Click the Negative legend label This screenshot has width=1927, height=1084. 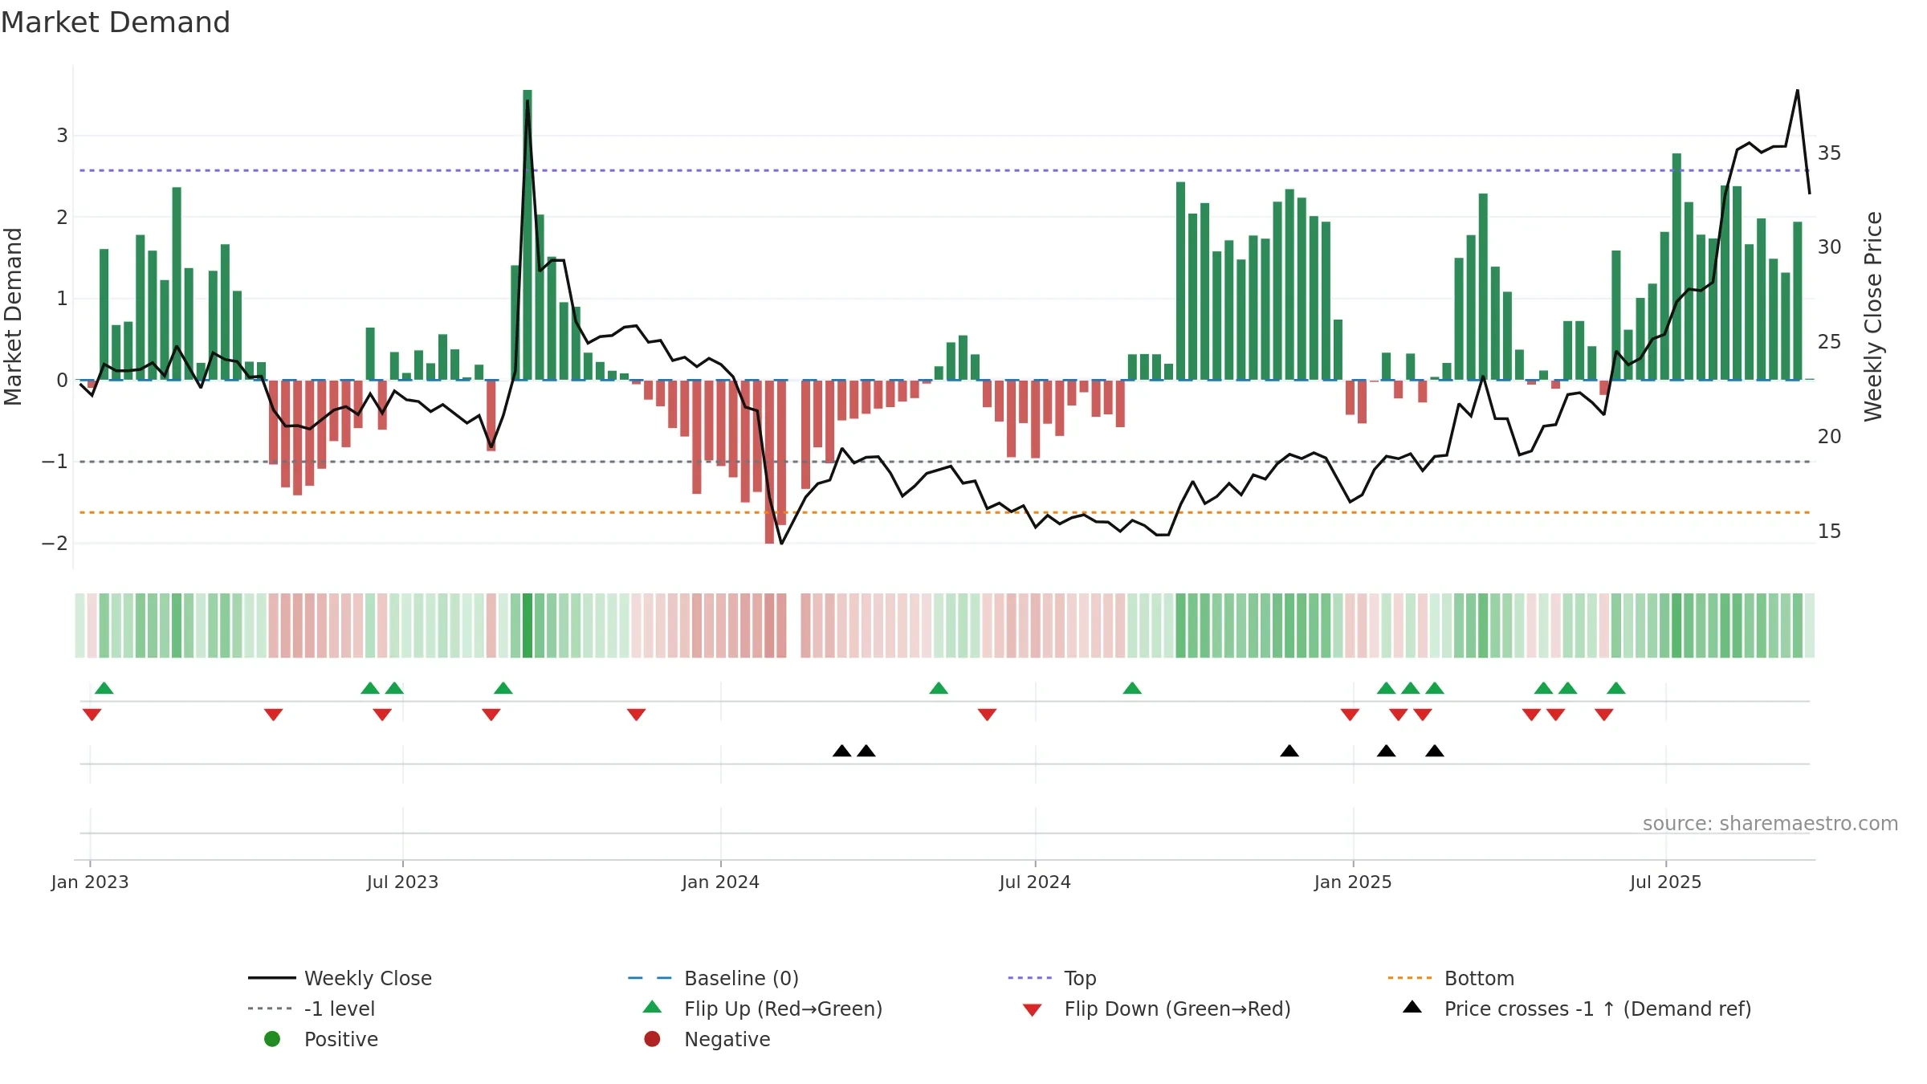[727, 1039]
